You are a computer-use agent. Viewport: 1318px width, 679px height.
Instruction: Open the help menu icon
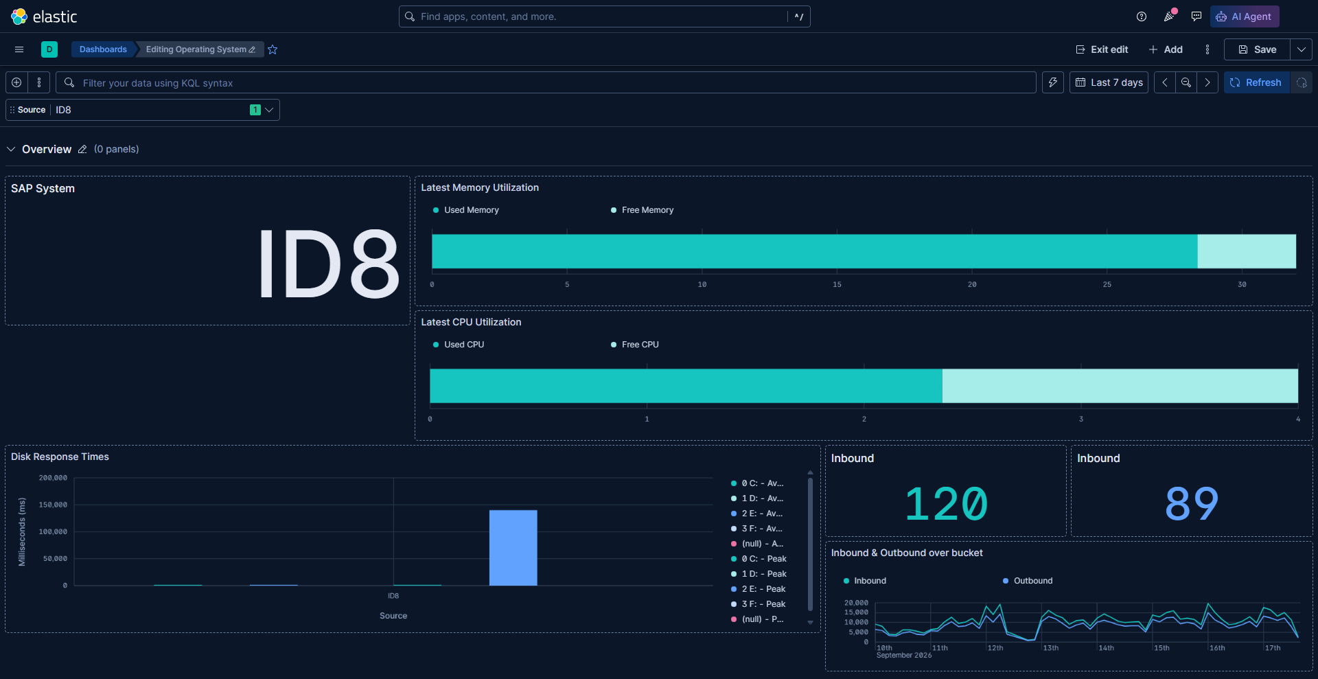pyautogui.click(x=1142, y=16)
